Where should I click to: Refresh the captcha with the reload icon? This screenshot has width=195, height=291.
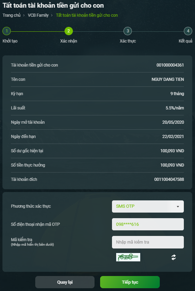pyautogui.click(x=173, y=257)
